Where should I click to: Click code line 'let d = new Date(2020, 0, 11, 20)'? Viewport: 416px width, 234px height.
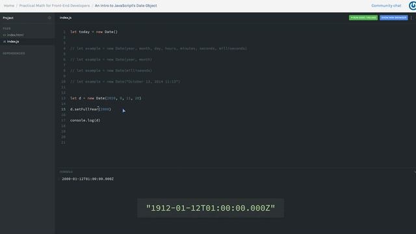point(105,98)
